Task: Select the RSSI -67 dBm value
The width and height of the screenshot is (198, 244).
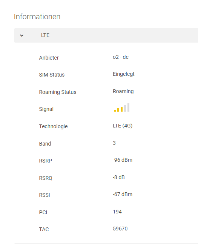Action: pos(123,194)
